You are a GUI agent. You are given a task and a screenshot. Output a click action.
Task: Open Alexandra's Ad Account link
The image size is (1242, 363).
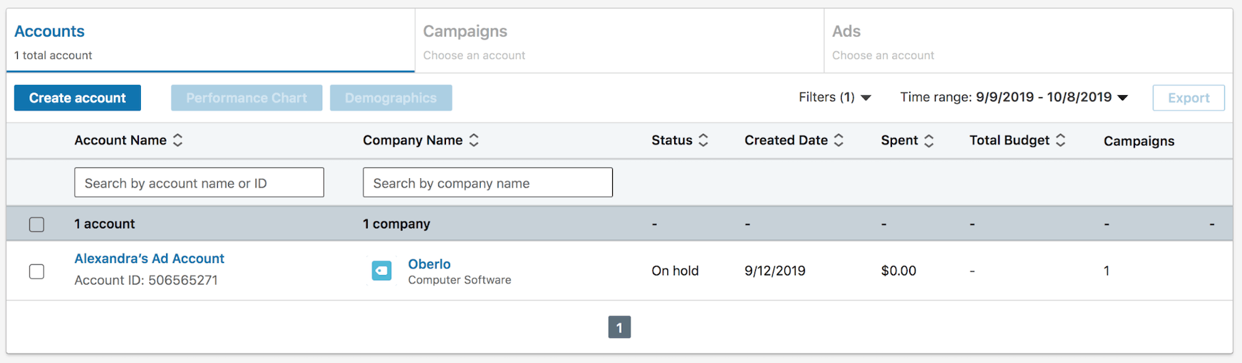(149, 258)
